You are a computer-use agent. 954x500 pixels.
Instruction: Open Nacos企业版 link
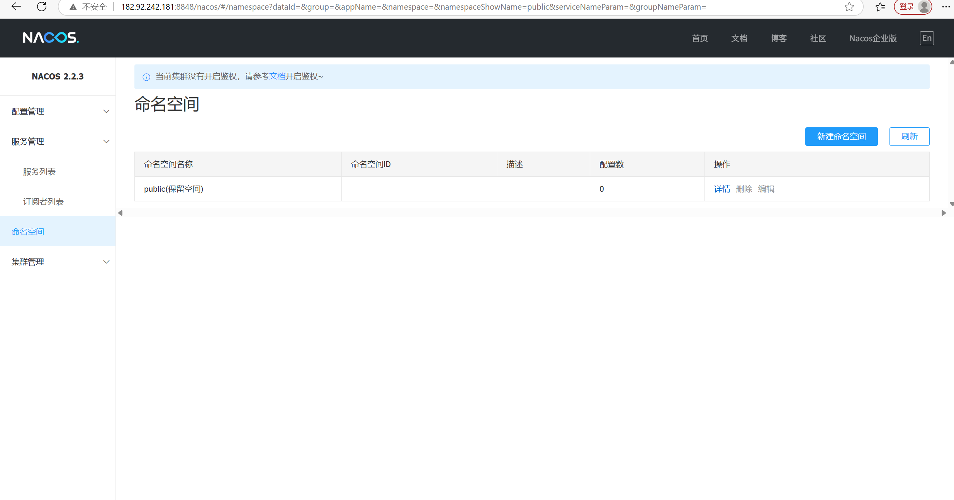click(873, 38)
